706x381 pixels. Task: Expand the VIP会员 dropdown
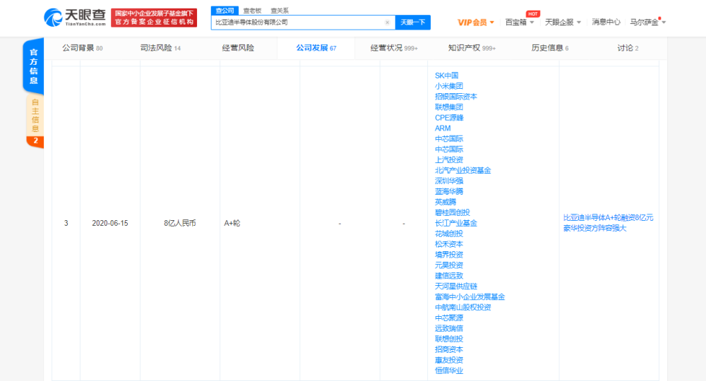[x=476, y=23]
